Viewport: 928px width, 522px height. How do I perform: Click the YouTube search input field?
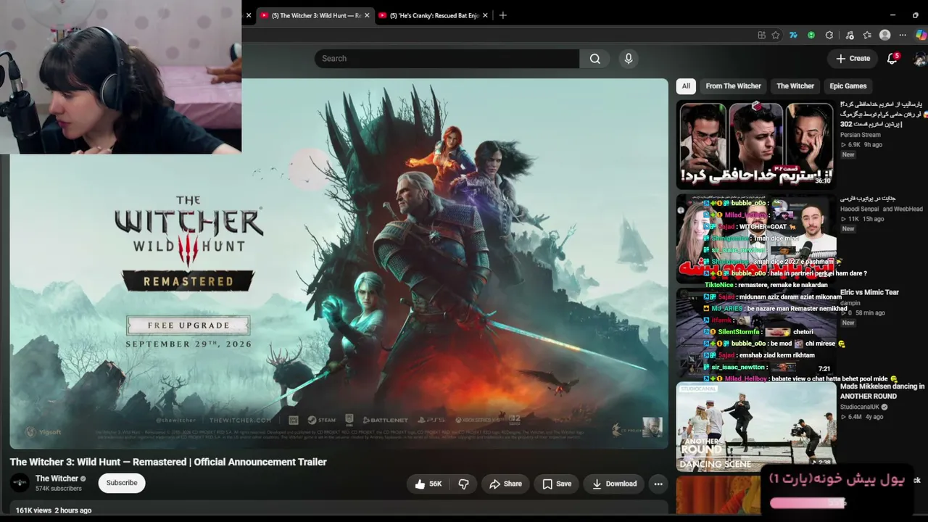pos(447,59)
